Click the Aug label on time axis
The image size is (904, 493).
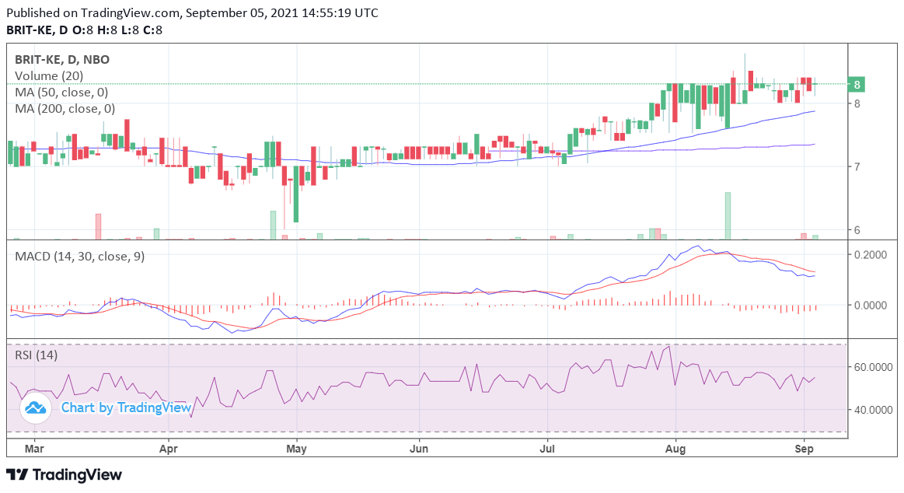(675, 449)
